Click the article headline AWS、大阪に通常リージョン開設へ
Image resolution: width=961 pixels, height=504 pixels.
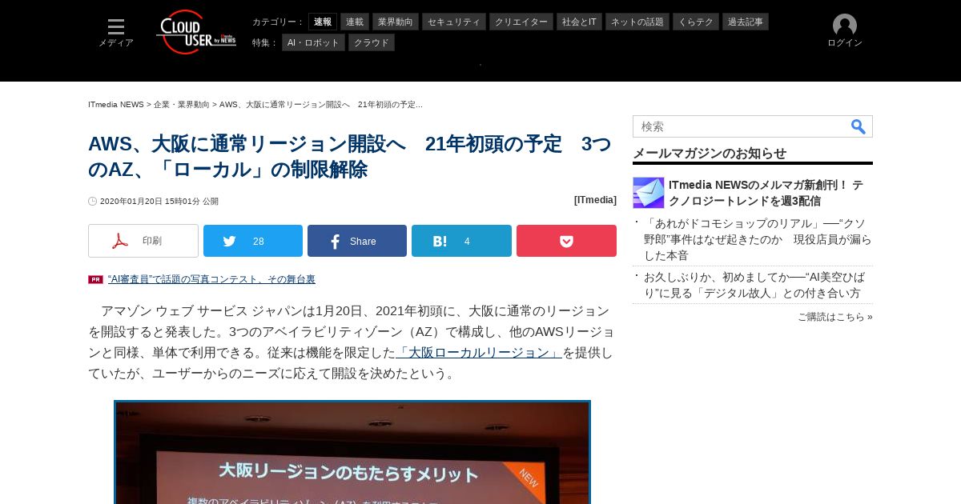click(x=349, y=157)
